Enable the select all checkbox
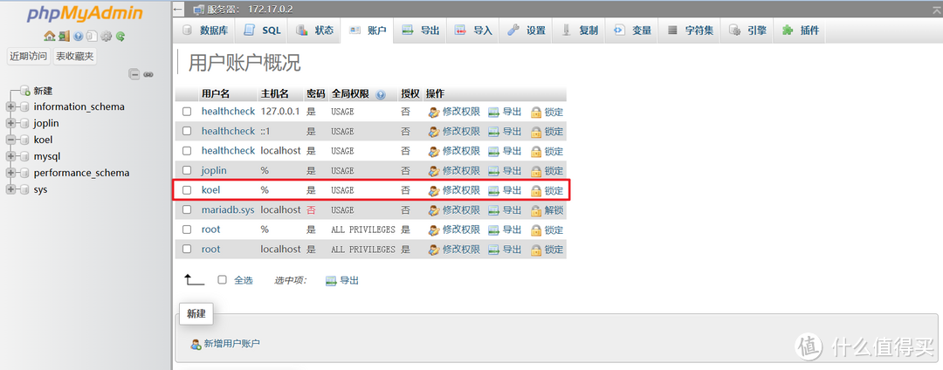Viewport: 943px width, 370px height. (223, 280)
